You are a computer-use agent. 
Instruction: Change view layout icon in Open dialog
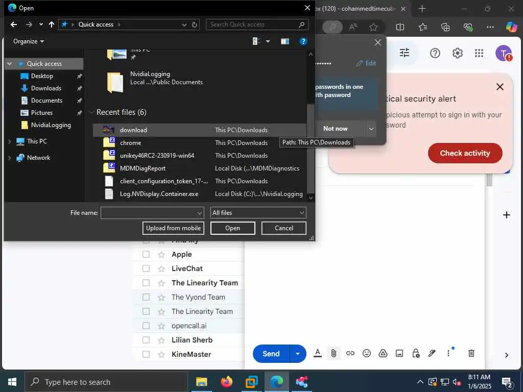point(256,41)
